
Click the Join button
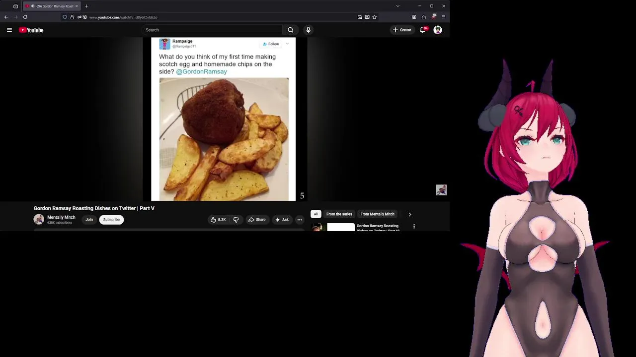click(x=89, y=220)
